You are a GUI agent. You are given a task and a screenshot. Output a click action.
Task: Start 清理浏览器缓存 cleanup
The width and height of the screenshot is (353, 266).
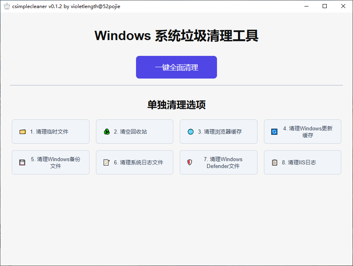pyautogui.click(x=218, y=132)
